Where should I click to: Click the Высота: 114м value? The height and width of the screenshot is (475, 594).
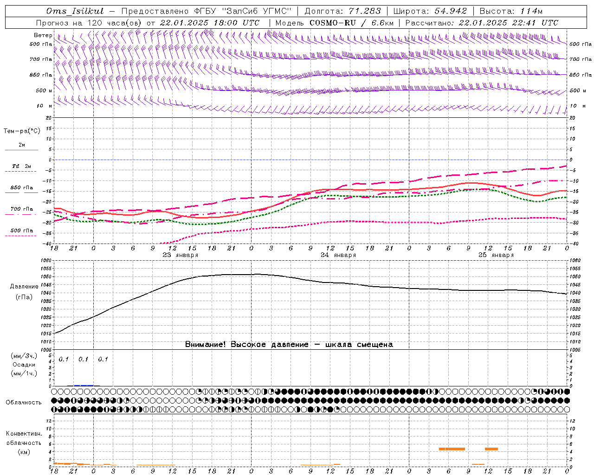pos(510,11)
